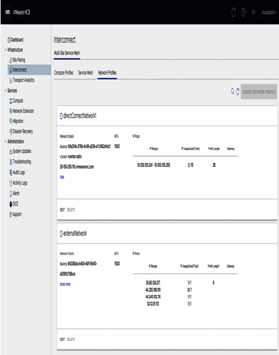Click the externalNetwork profile title
This screenshot has height=355, width=279.
[75, 233]
